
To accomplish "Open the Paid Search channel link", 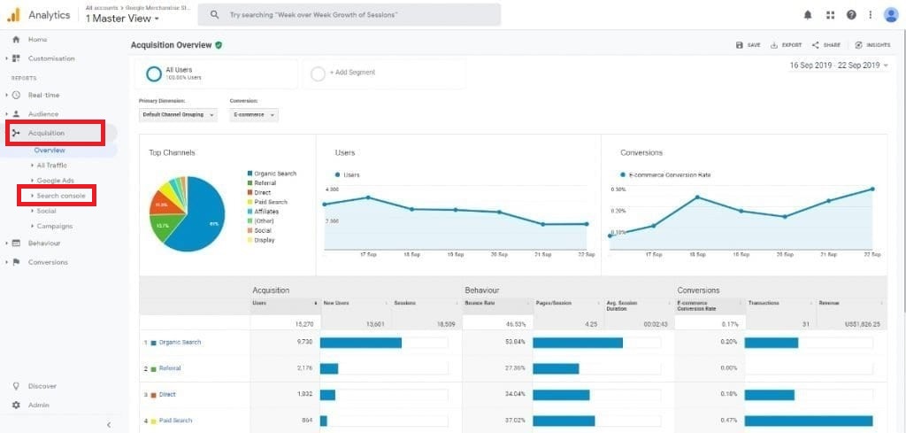I will pyautogui.click(x=176, y=421).
